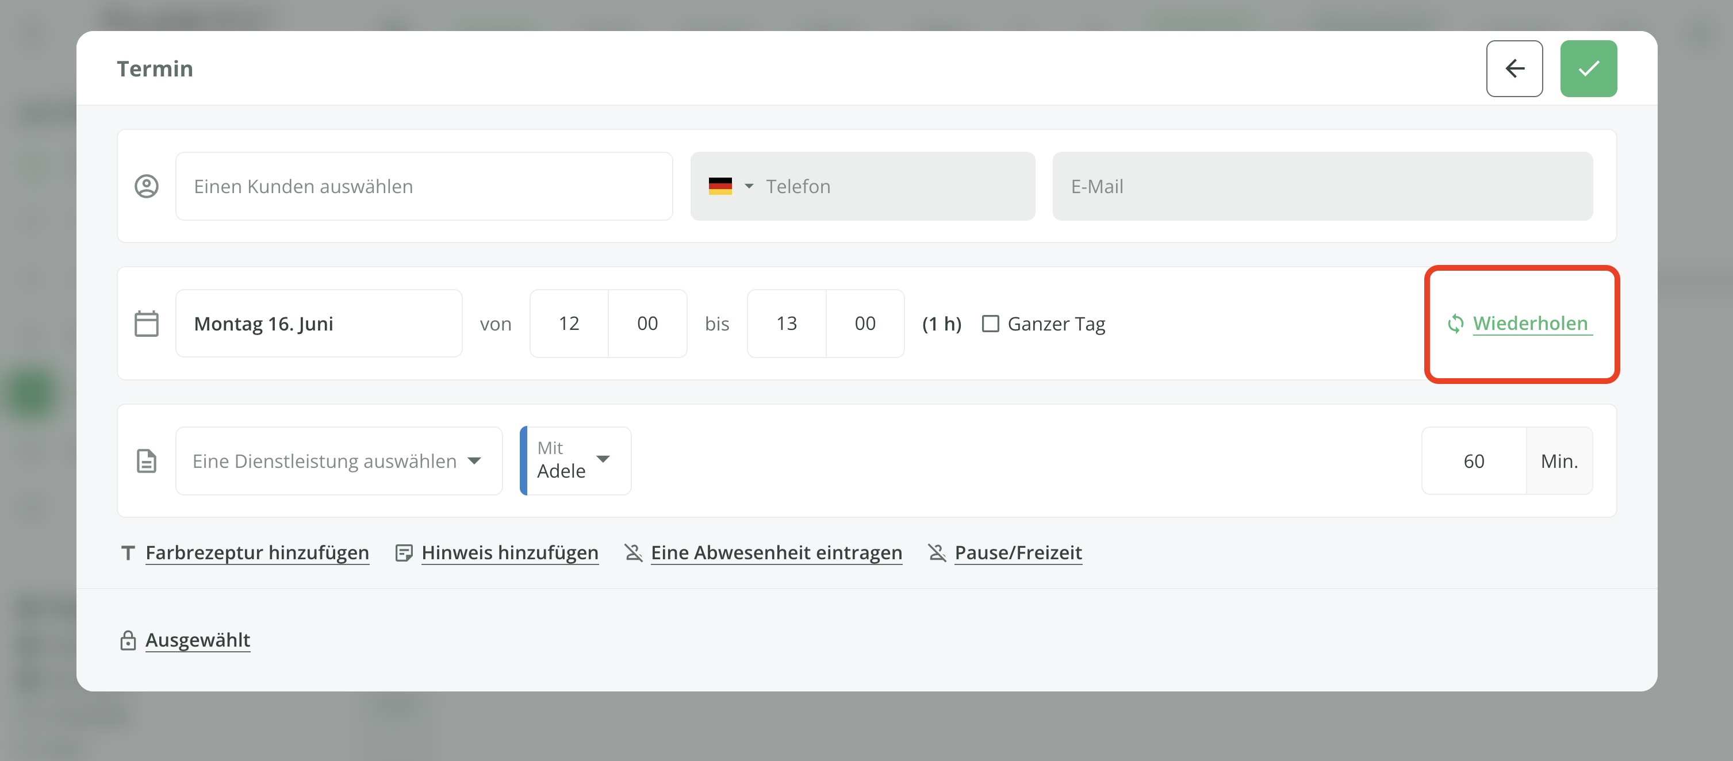This screenshot has width=1733, height=761.
Task: Click the lock icon beside Ausgewählt
Action: click(128, 640)
